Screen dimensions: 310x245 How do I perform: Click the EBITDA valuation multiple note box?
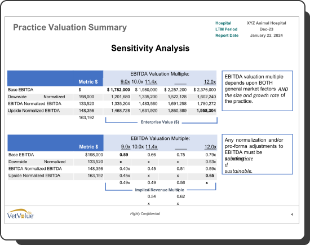[257, 91]
